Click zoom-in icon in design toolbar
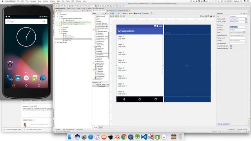251x141 pixels. coord(206,16)
